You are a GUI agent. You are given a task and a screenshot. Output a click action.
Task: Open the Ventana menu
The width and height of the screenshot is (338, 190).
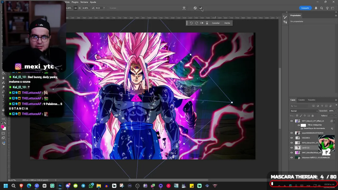(x=84, y=2)
